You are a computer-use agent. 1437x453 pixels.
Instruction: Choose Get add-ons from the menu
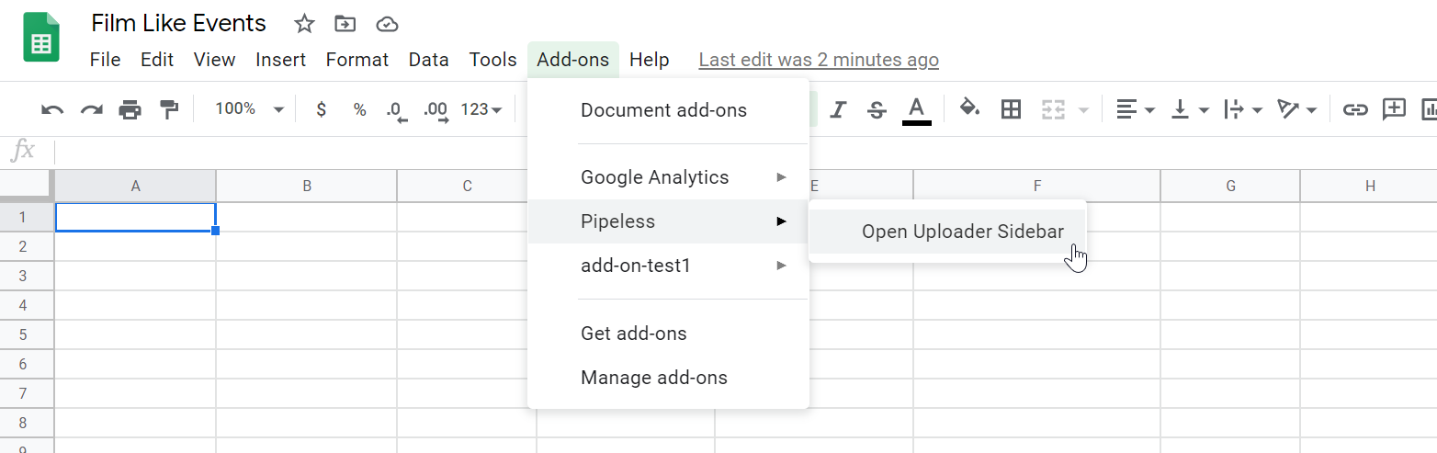633,334
